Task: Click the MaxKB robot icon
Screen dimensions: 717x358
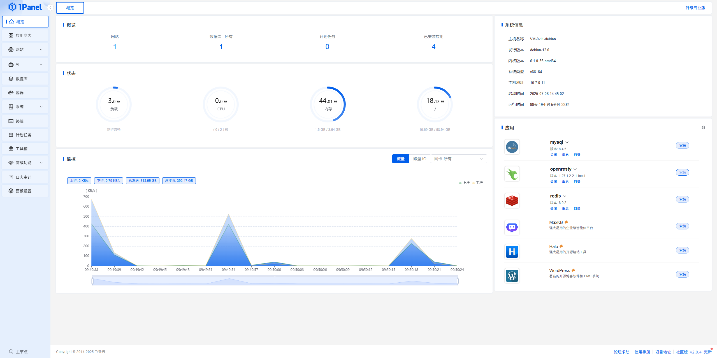Action: (x=512, y=227)
